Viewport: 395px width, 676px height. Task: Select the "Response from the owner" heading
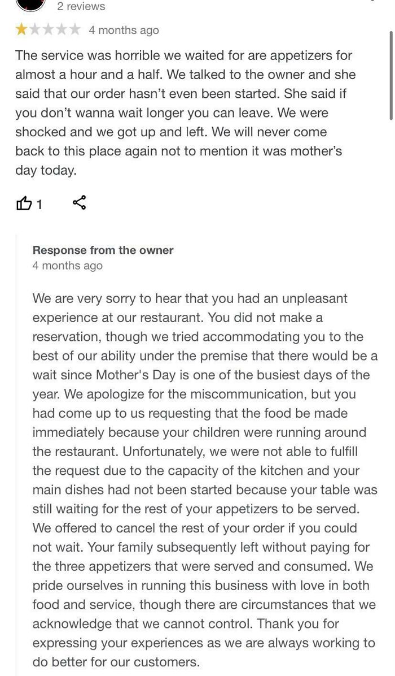(103, 250)
